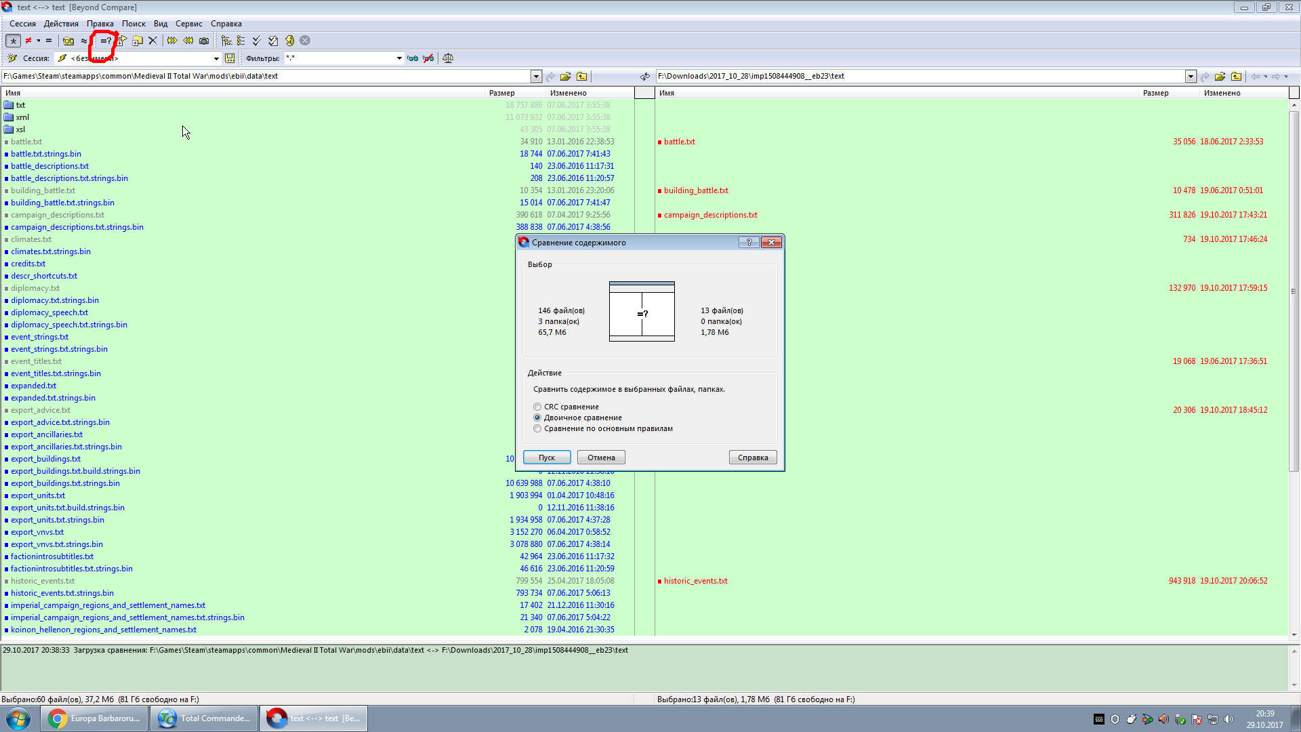Open the Сессия dropdown list

[x=216, y=58]
